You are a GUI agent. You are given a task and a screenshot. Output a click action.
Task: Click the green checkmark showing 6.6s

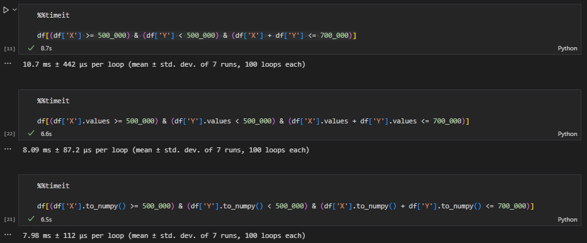pyautogui.click(x=31, y=133)
